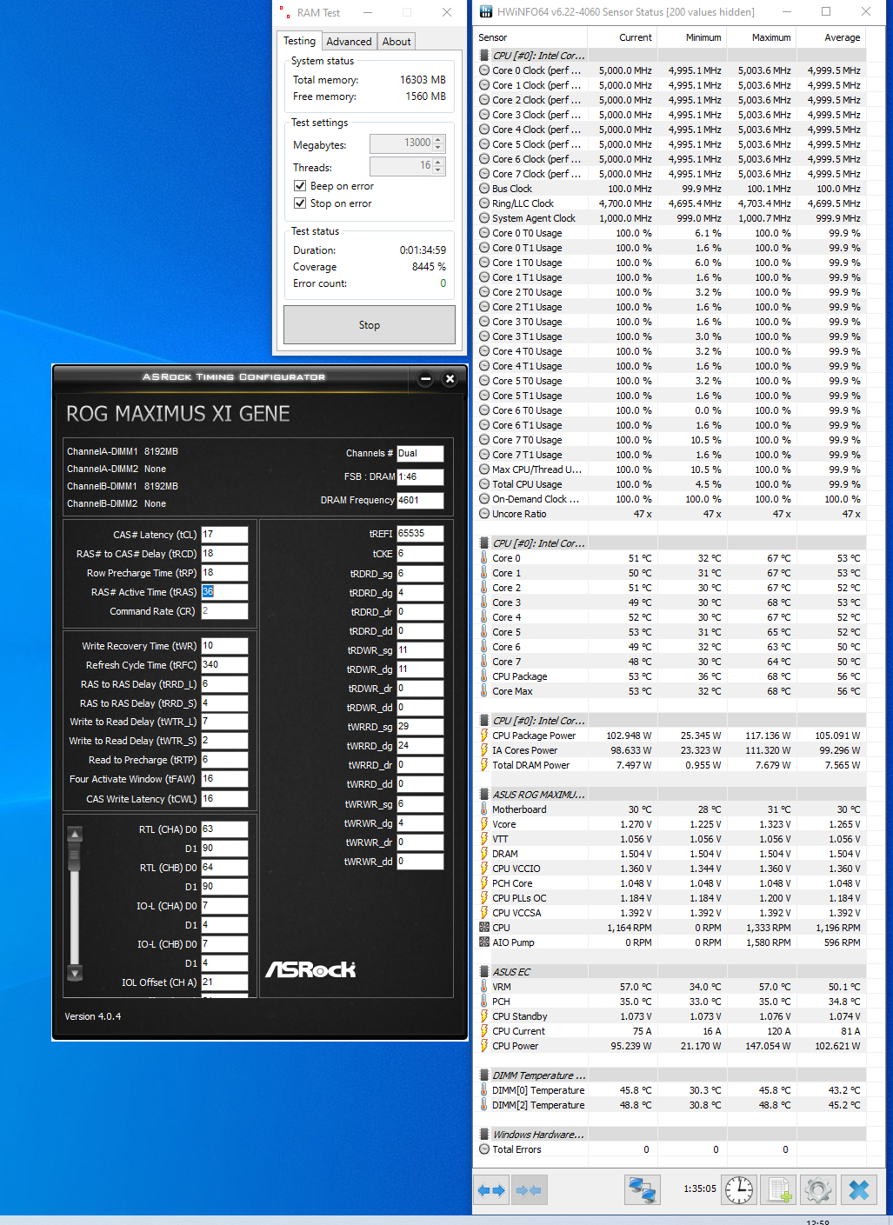Collapse the CPU [#0] group above Core 0 temperature

(484, 543)
